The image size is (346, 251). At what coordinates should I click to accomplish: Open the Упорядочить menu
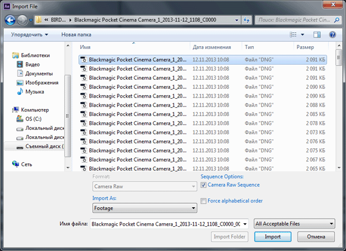[29, 35]
